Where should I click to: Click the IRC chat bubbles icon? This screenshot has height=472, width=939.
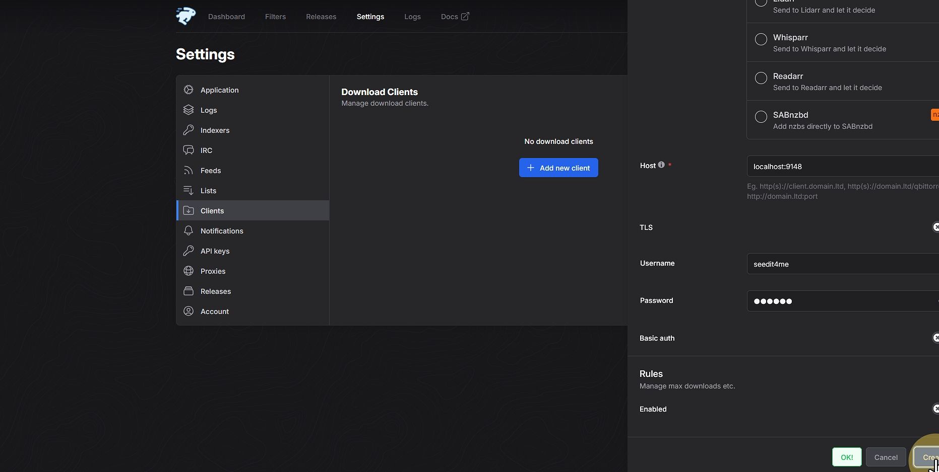(x=189, y=150)
